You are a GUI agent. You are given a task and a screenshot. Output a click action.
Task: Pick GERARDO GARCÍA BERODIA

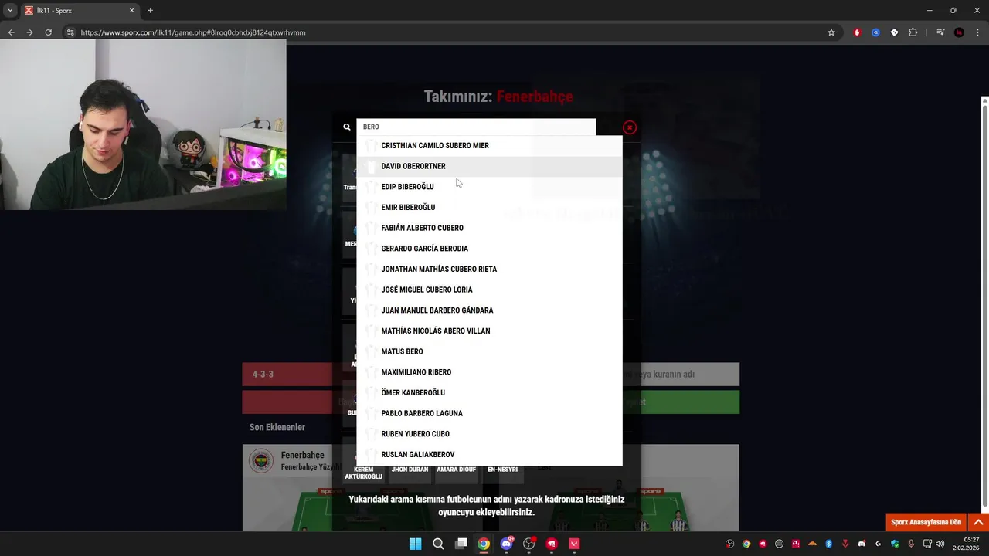[x=490, y=249]
